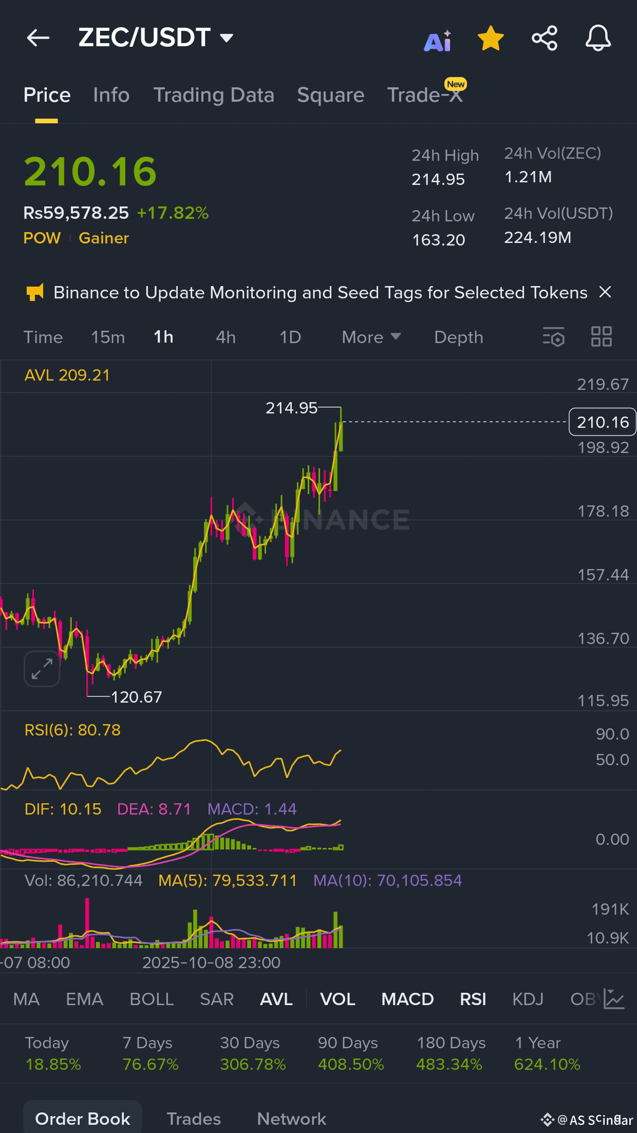637x1133 pixels.
Task: Open the ZEC/USDT pair selector dropdown
Action: coord(156,37)
